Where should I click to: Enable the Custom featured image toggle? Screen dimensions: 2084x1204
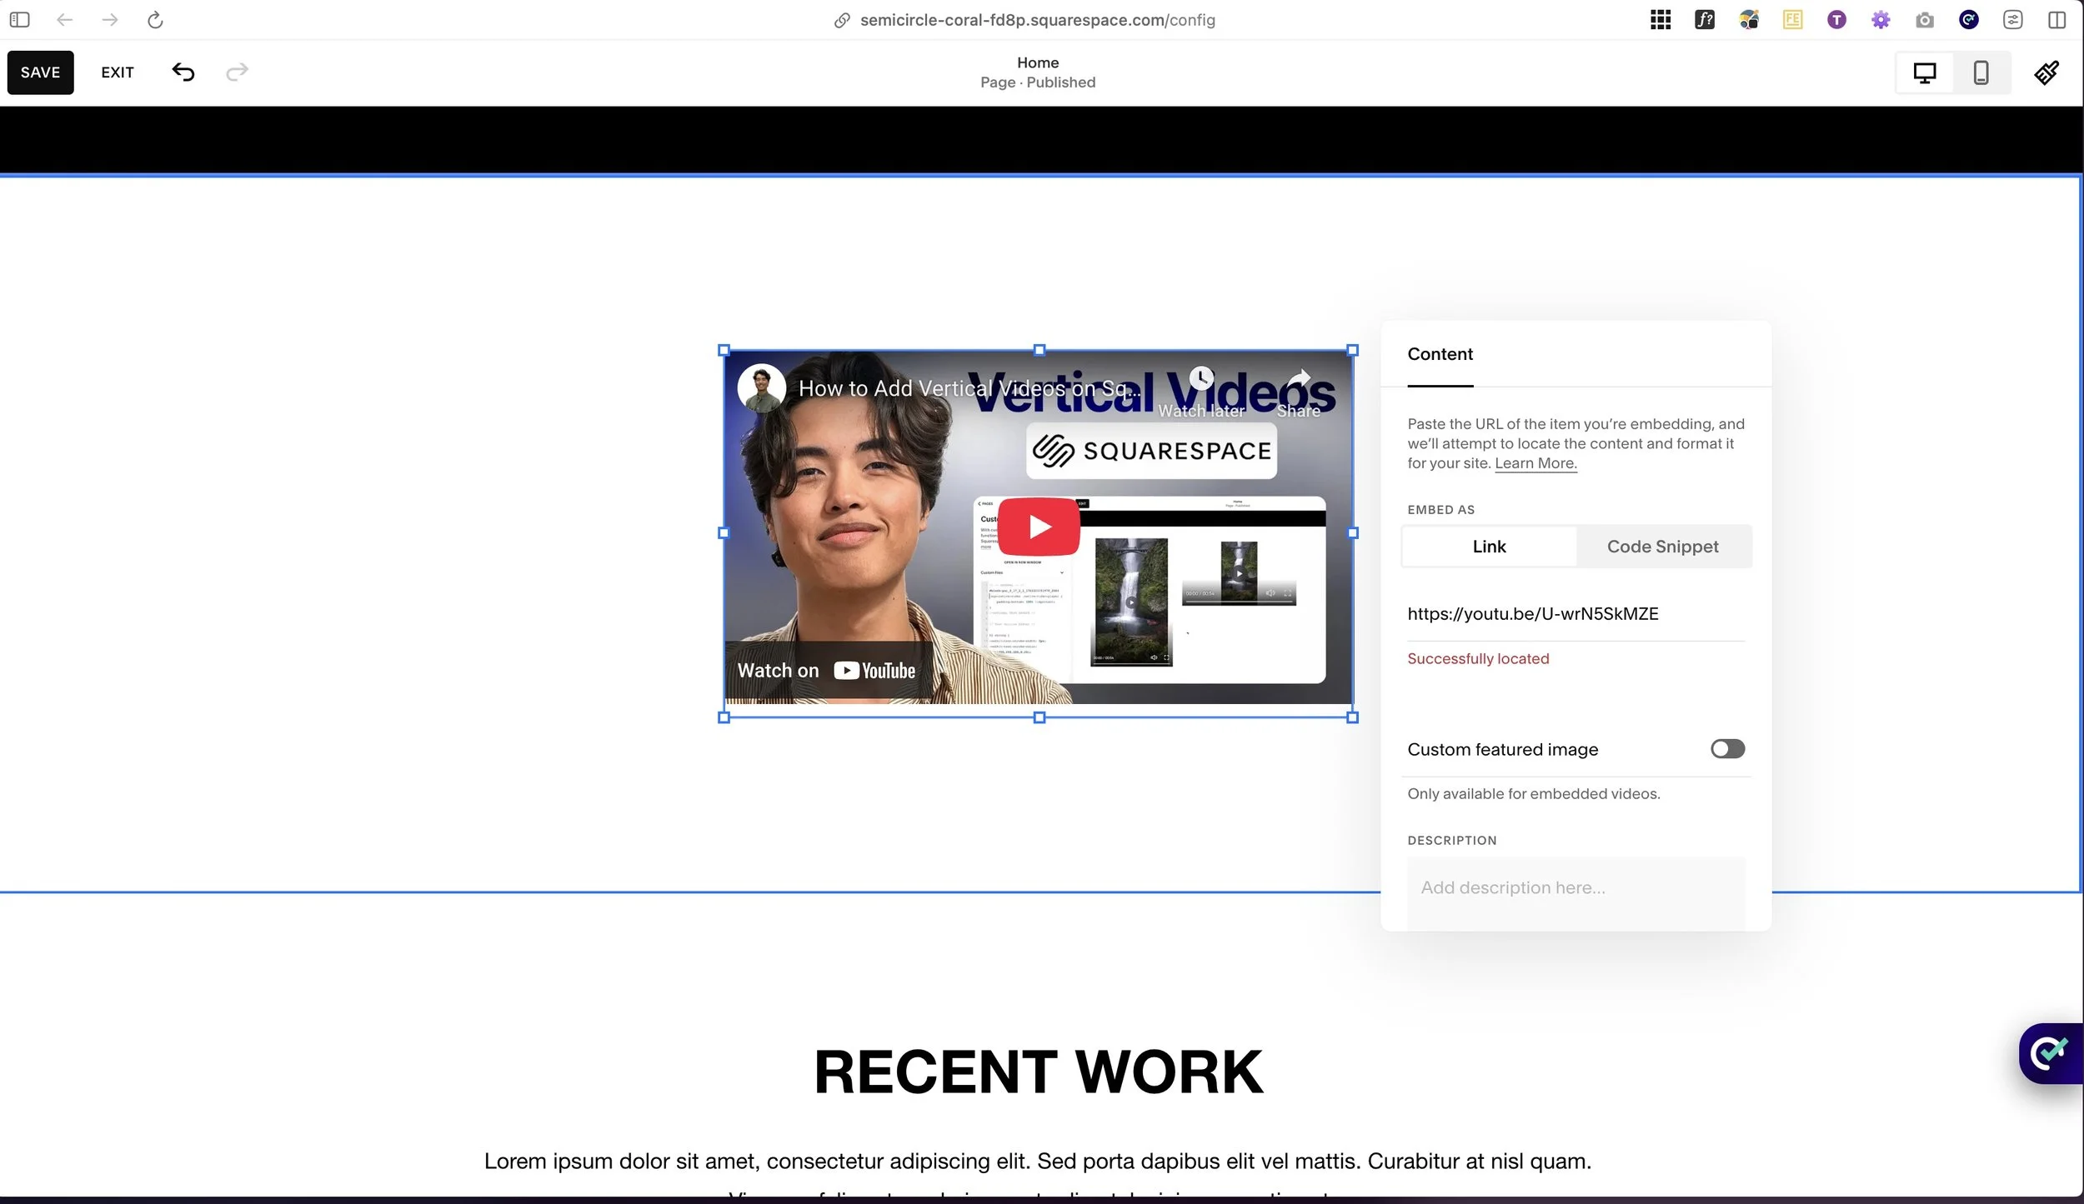[1726, 748]
